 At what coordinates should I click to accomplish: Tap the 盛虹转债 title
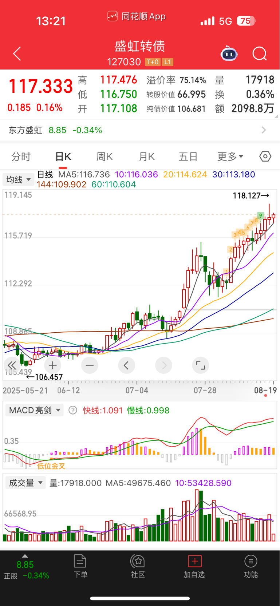pyautogui.click(x=140, y=46)
